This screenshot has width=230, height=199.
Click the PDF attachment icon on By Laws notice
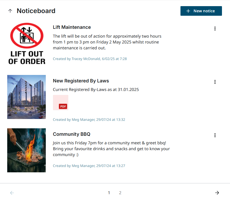pyautogui.click(x=62, y=106)
